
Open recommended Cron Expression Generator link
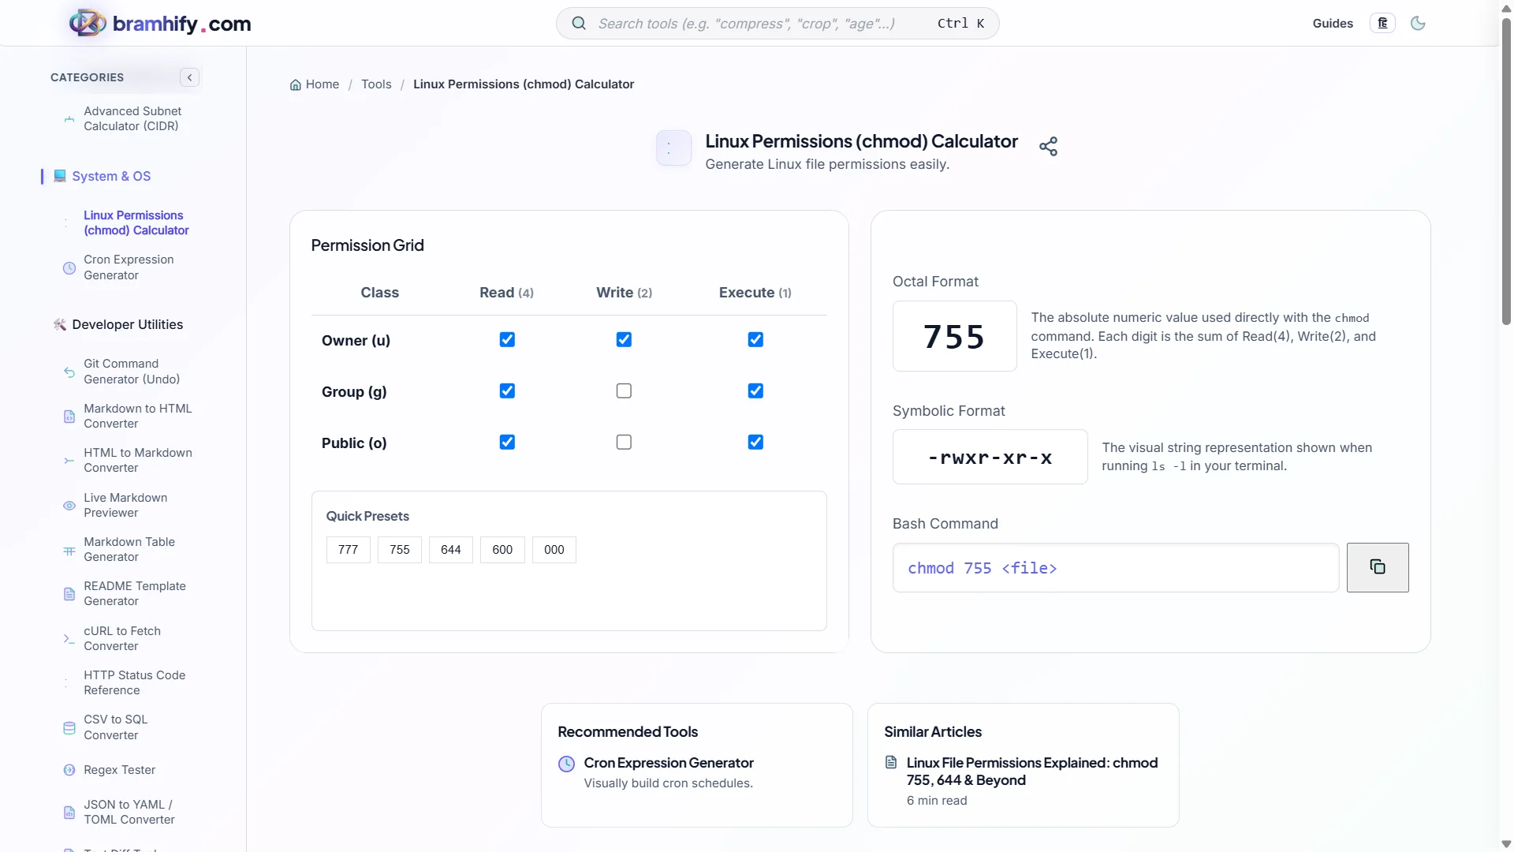(669, 763)
